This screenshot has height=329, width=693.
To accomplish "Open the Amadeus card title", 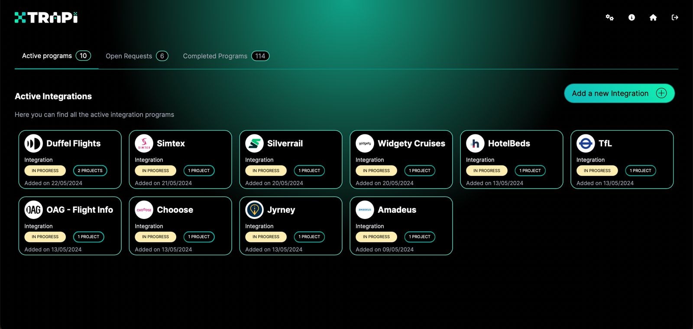I will point(397,210).
